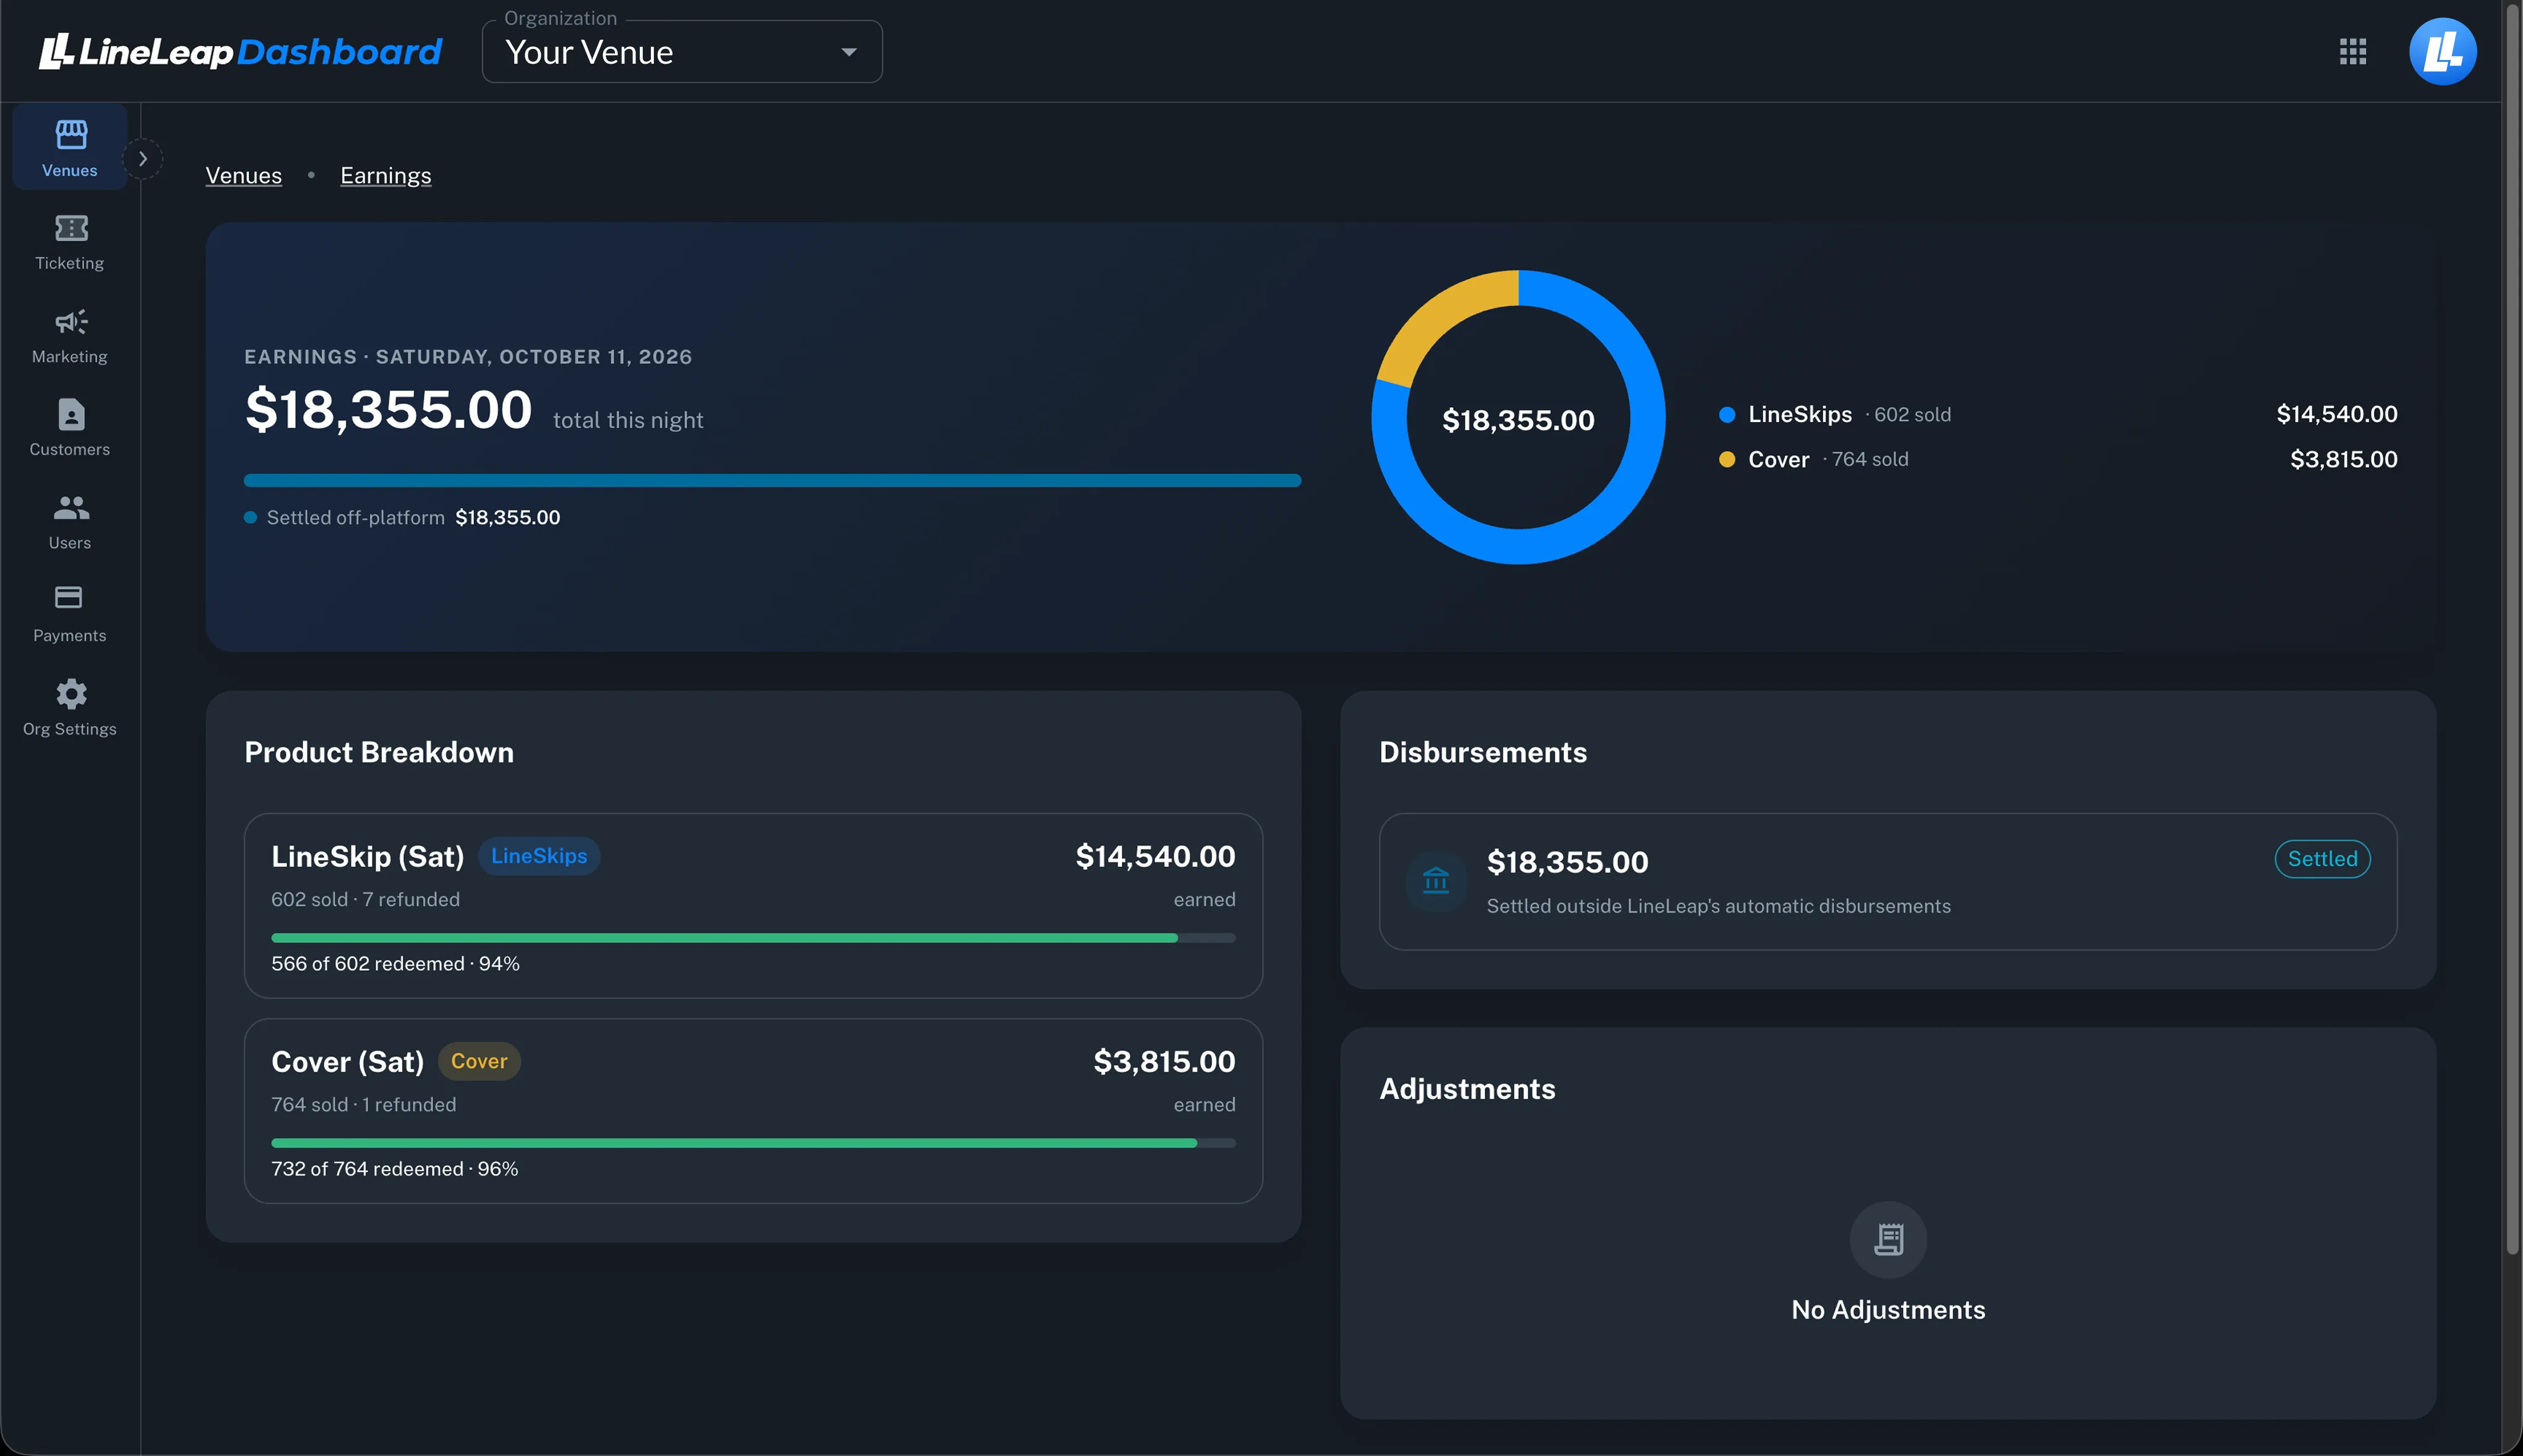Click the LineLeap profile avatar
2523x1456 pixels.
[x=2442, y=51]
